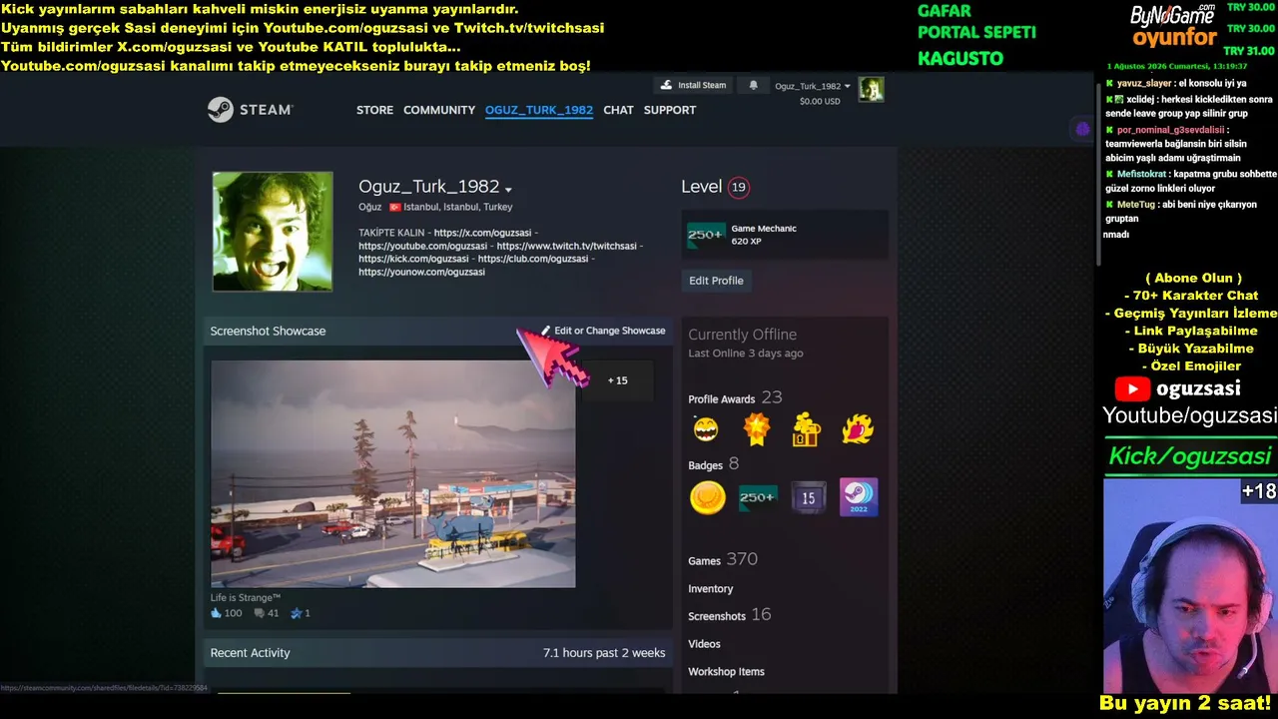Open the kick.com/oguzsasi link
The width and height of the screenshot is (1278, 719).
pos(413,259)
